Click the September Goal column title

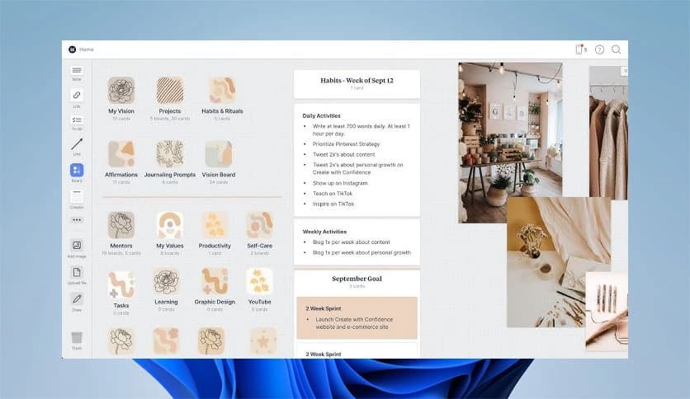point(357,279)
